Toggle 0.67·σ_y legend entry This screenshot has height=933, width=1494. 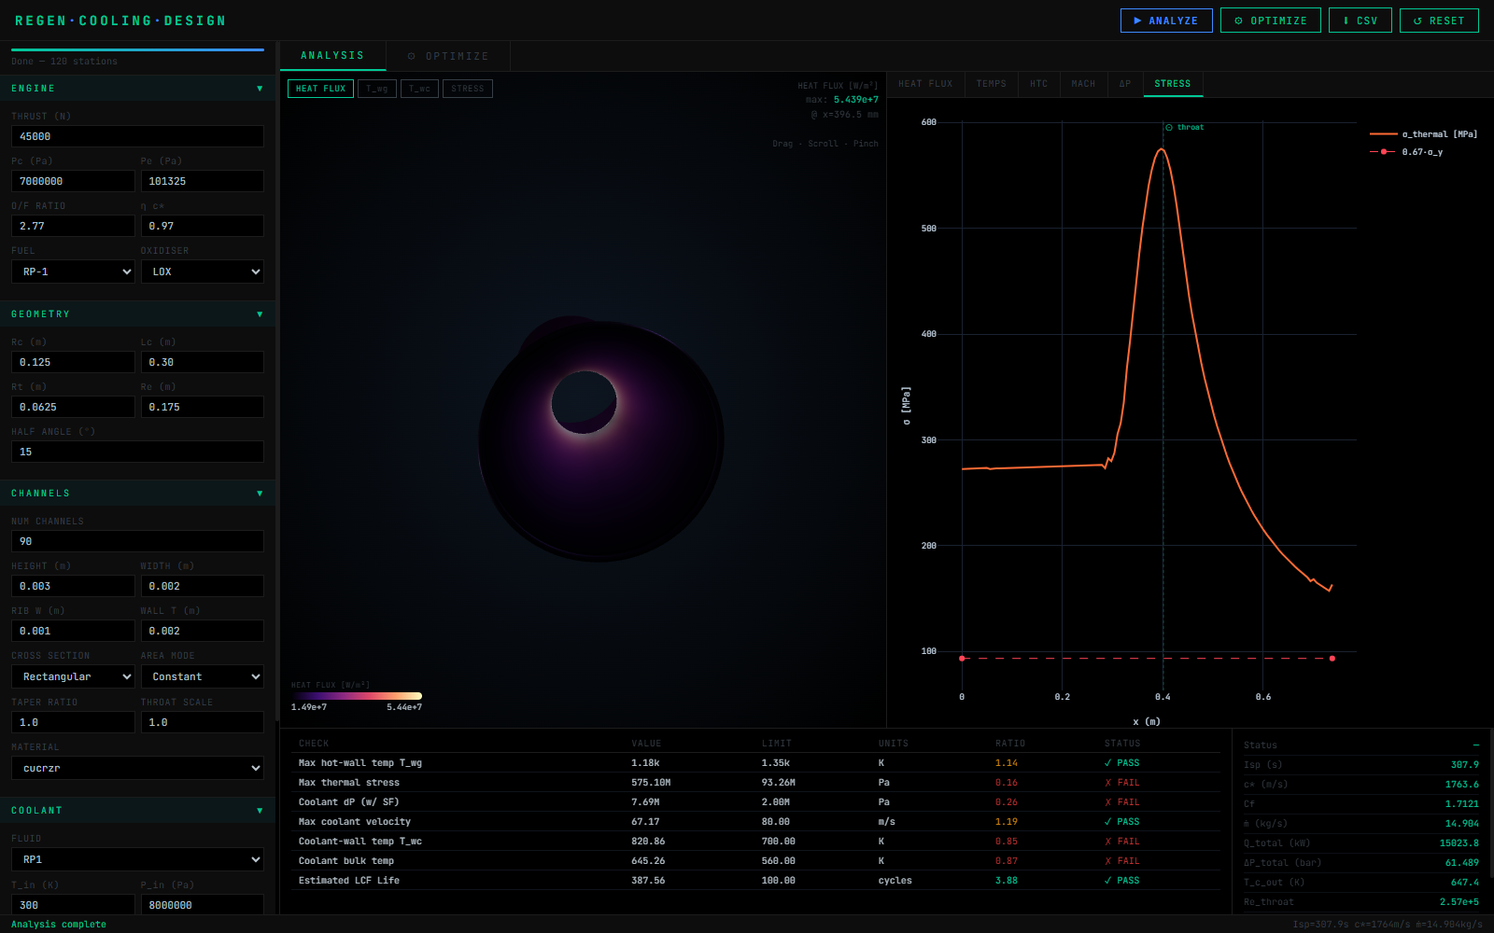1406,152
